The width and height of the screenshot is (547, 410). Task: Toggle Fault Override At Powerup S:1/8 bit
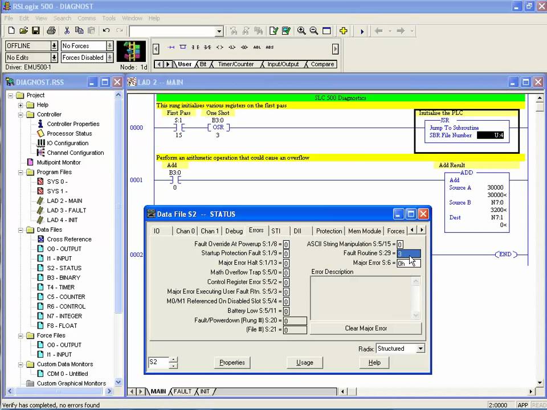pyautogui.click(x=285, y=244)
